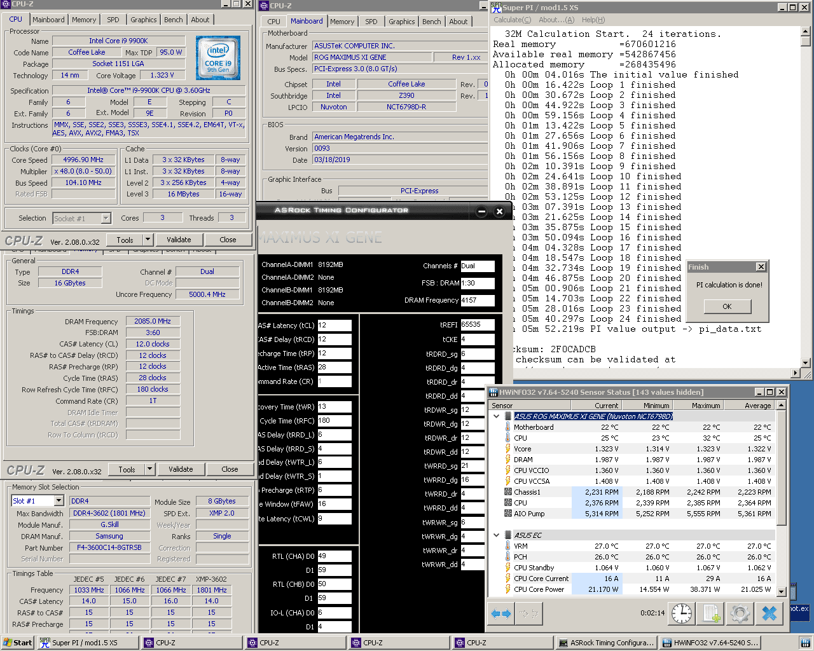Screen dimensions: 814x651
Task: Switch to Graphics tab in the Mainboard CPU-Z window
Action: click(402, 22)
